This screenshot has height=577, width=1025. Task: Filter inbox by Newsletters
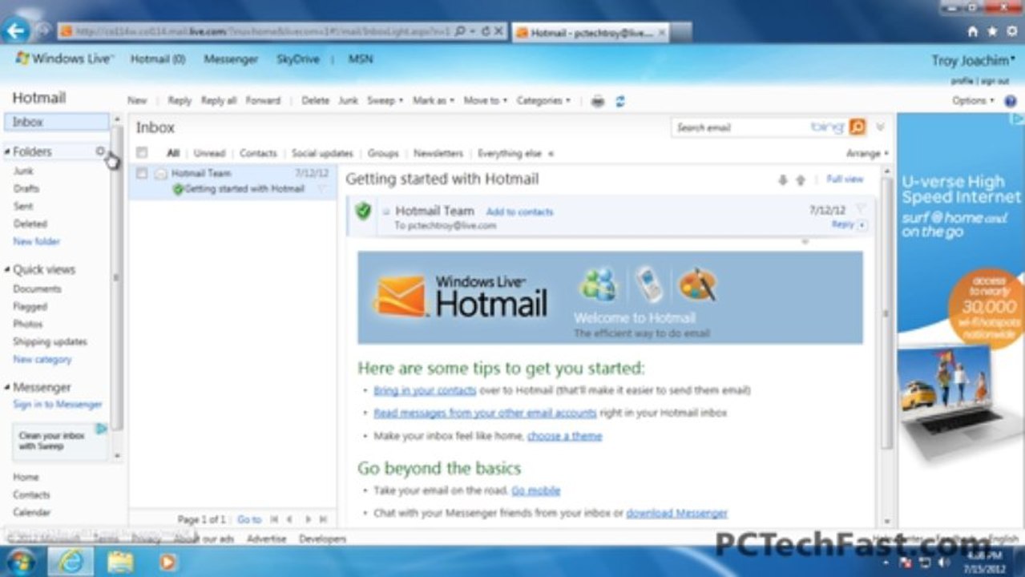pyautogui.click(x=438, y=153)
